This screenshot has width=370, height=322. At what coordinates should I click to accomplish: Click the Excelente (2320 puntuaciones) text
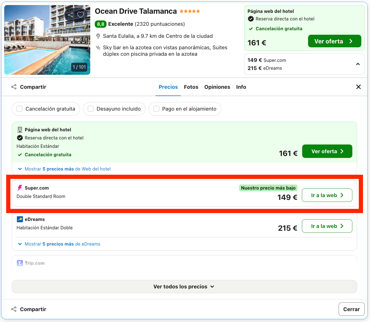click(146, 24)
